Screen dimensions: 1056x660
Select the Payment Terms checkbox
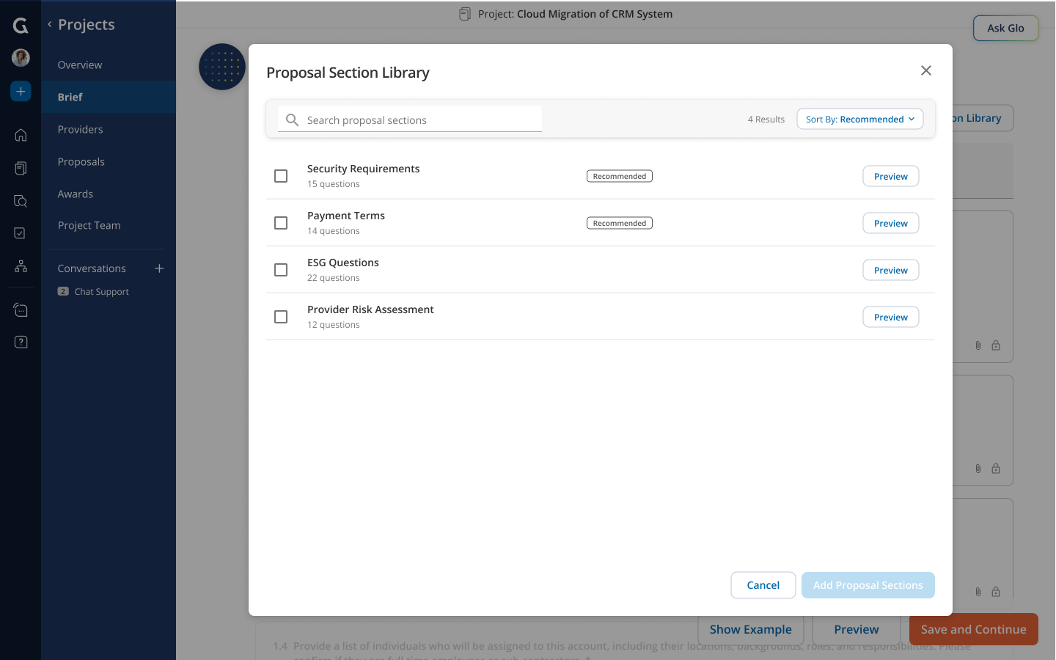click(x=281, y=223)
